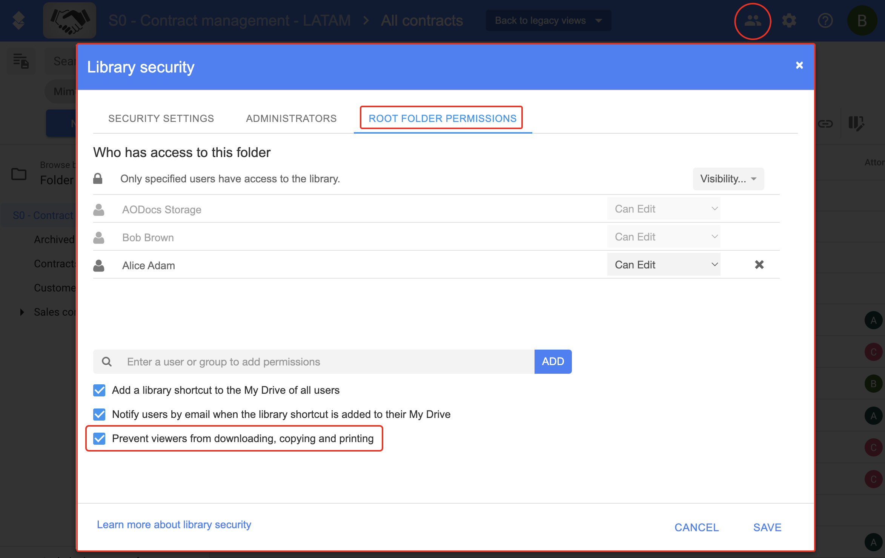Image resolution: width=885 pixels, height=558 pixels.
Task: Focus the add user or group field
Action: click(313, 362)
